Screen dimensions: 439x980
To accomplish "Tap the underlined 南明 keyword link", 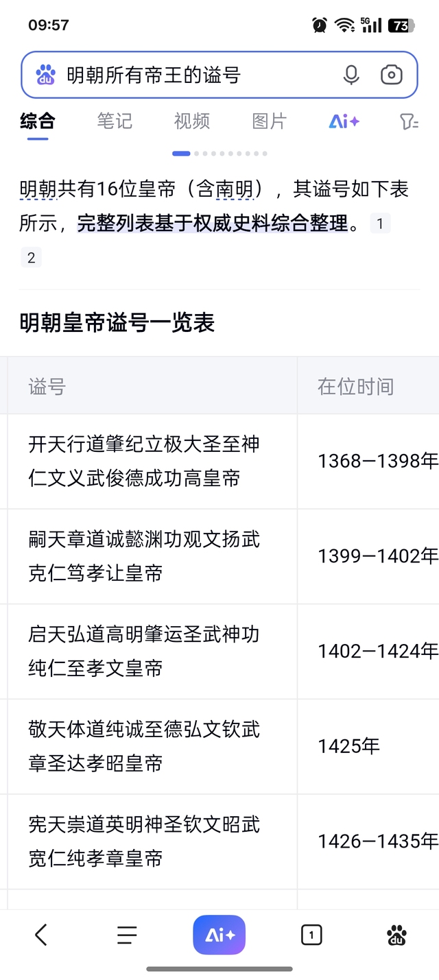I will [235, 189].
